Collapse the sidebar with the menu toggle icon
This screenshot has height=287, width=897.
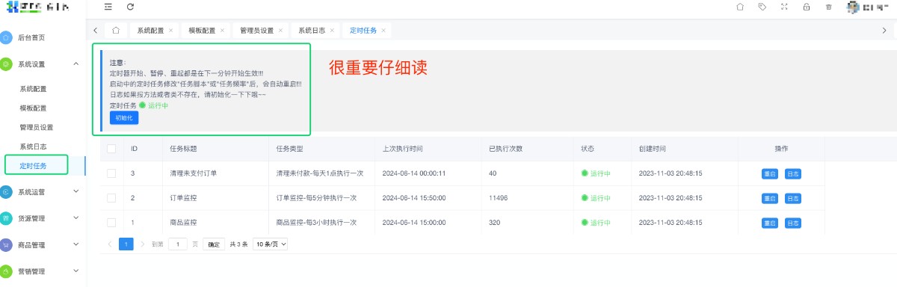[x=108, y=7]
